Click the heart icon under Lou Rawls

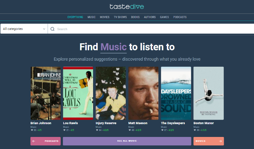[x=64, y=130]
